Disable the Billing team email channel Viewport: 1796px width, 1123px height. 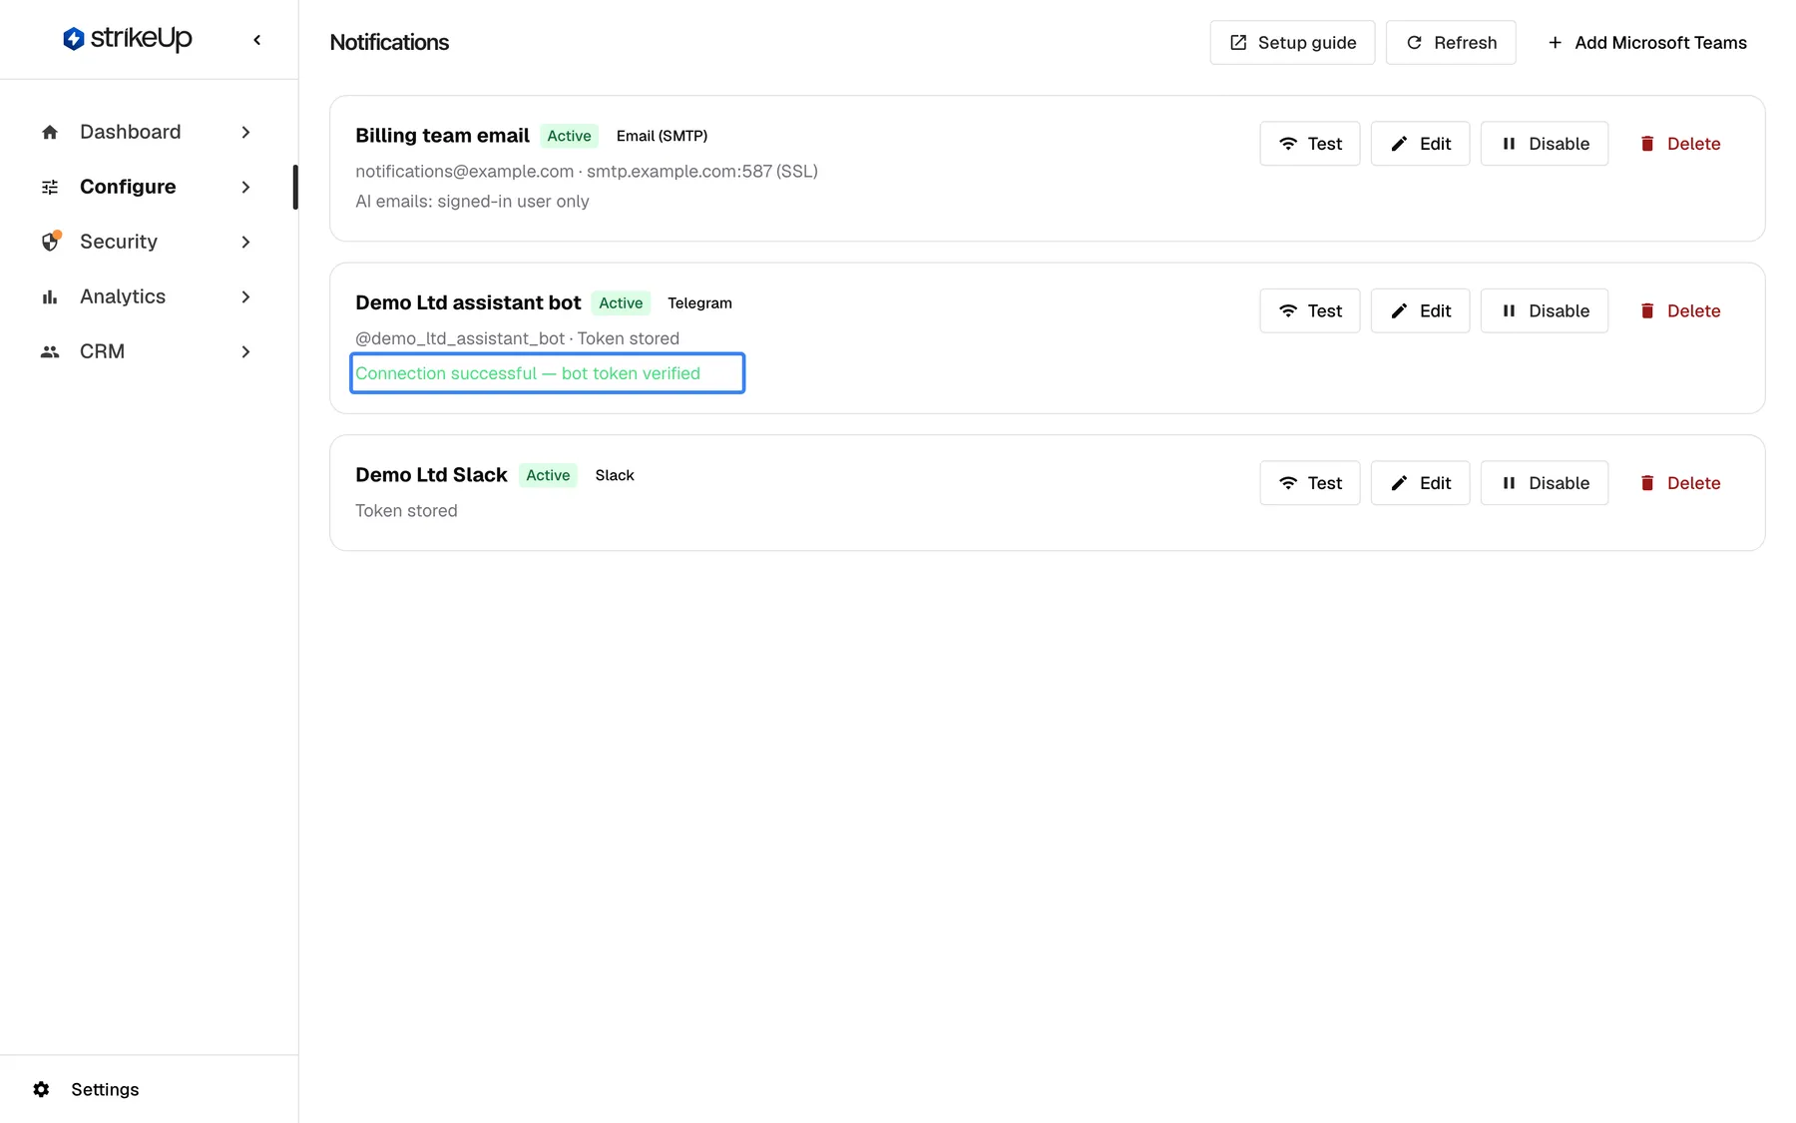coord(1545,144)
